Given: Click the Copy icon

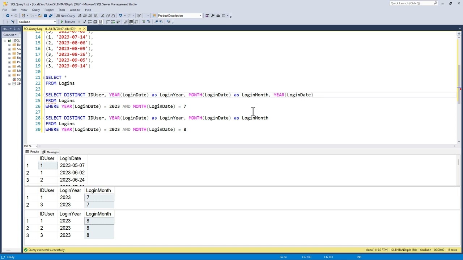Looking at the screenshot, I should coord(108,16).
